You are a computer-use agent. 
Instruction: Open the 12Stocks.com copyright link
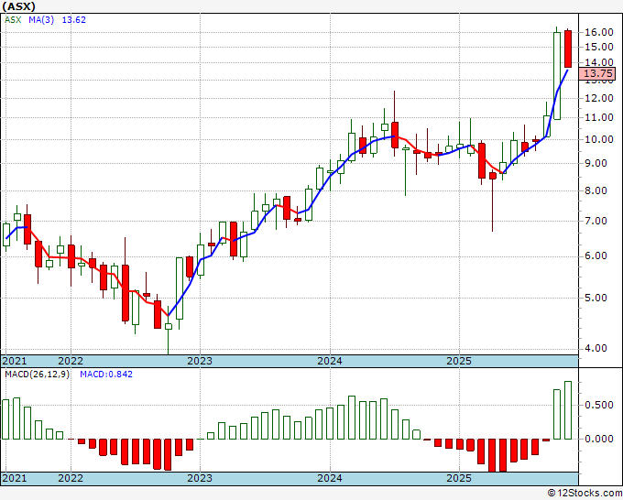tap(585, 494)
